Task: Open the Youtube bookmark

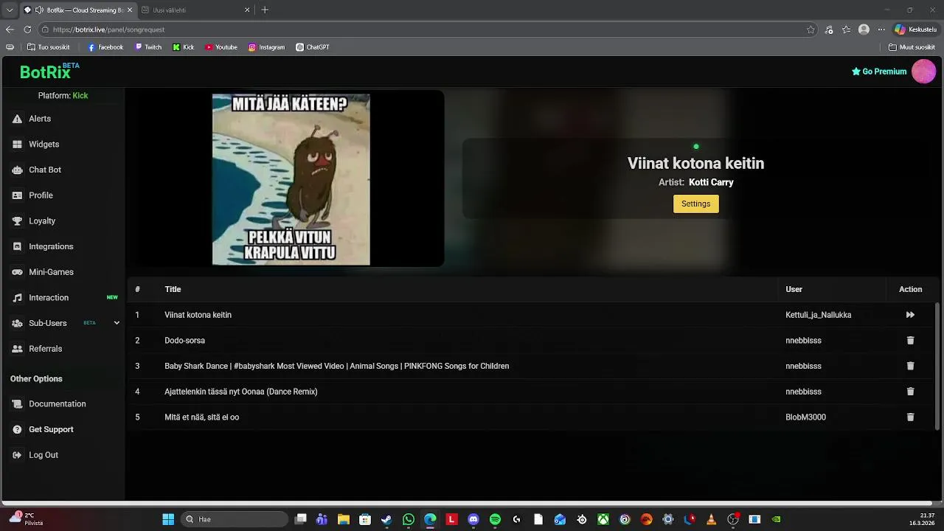Action: tap(221, 47)
